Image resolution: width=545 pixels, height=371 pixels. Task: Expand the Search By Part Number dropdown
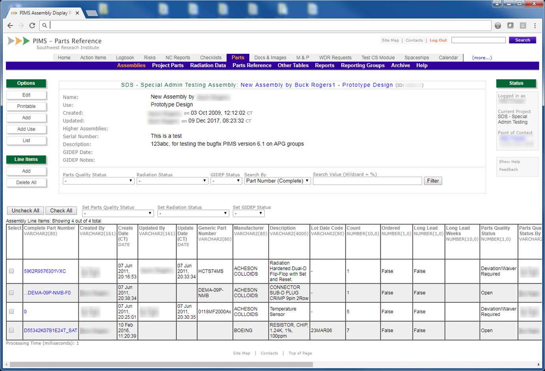click(x=277, y=181)
